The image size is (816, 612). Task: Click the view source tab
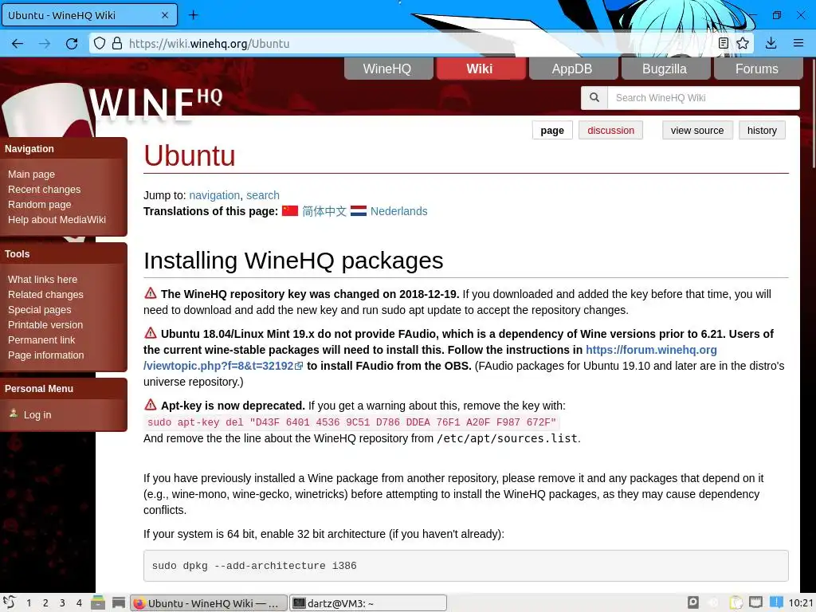pyautogui.click(x=696, y=130)
